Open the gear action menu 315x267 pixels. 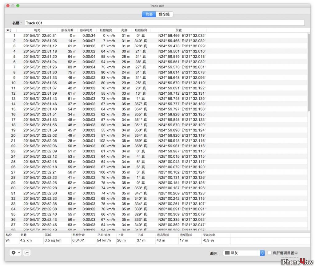point(14,253)
